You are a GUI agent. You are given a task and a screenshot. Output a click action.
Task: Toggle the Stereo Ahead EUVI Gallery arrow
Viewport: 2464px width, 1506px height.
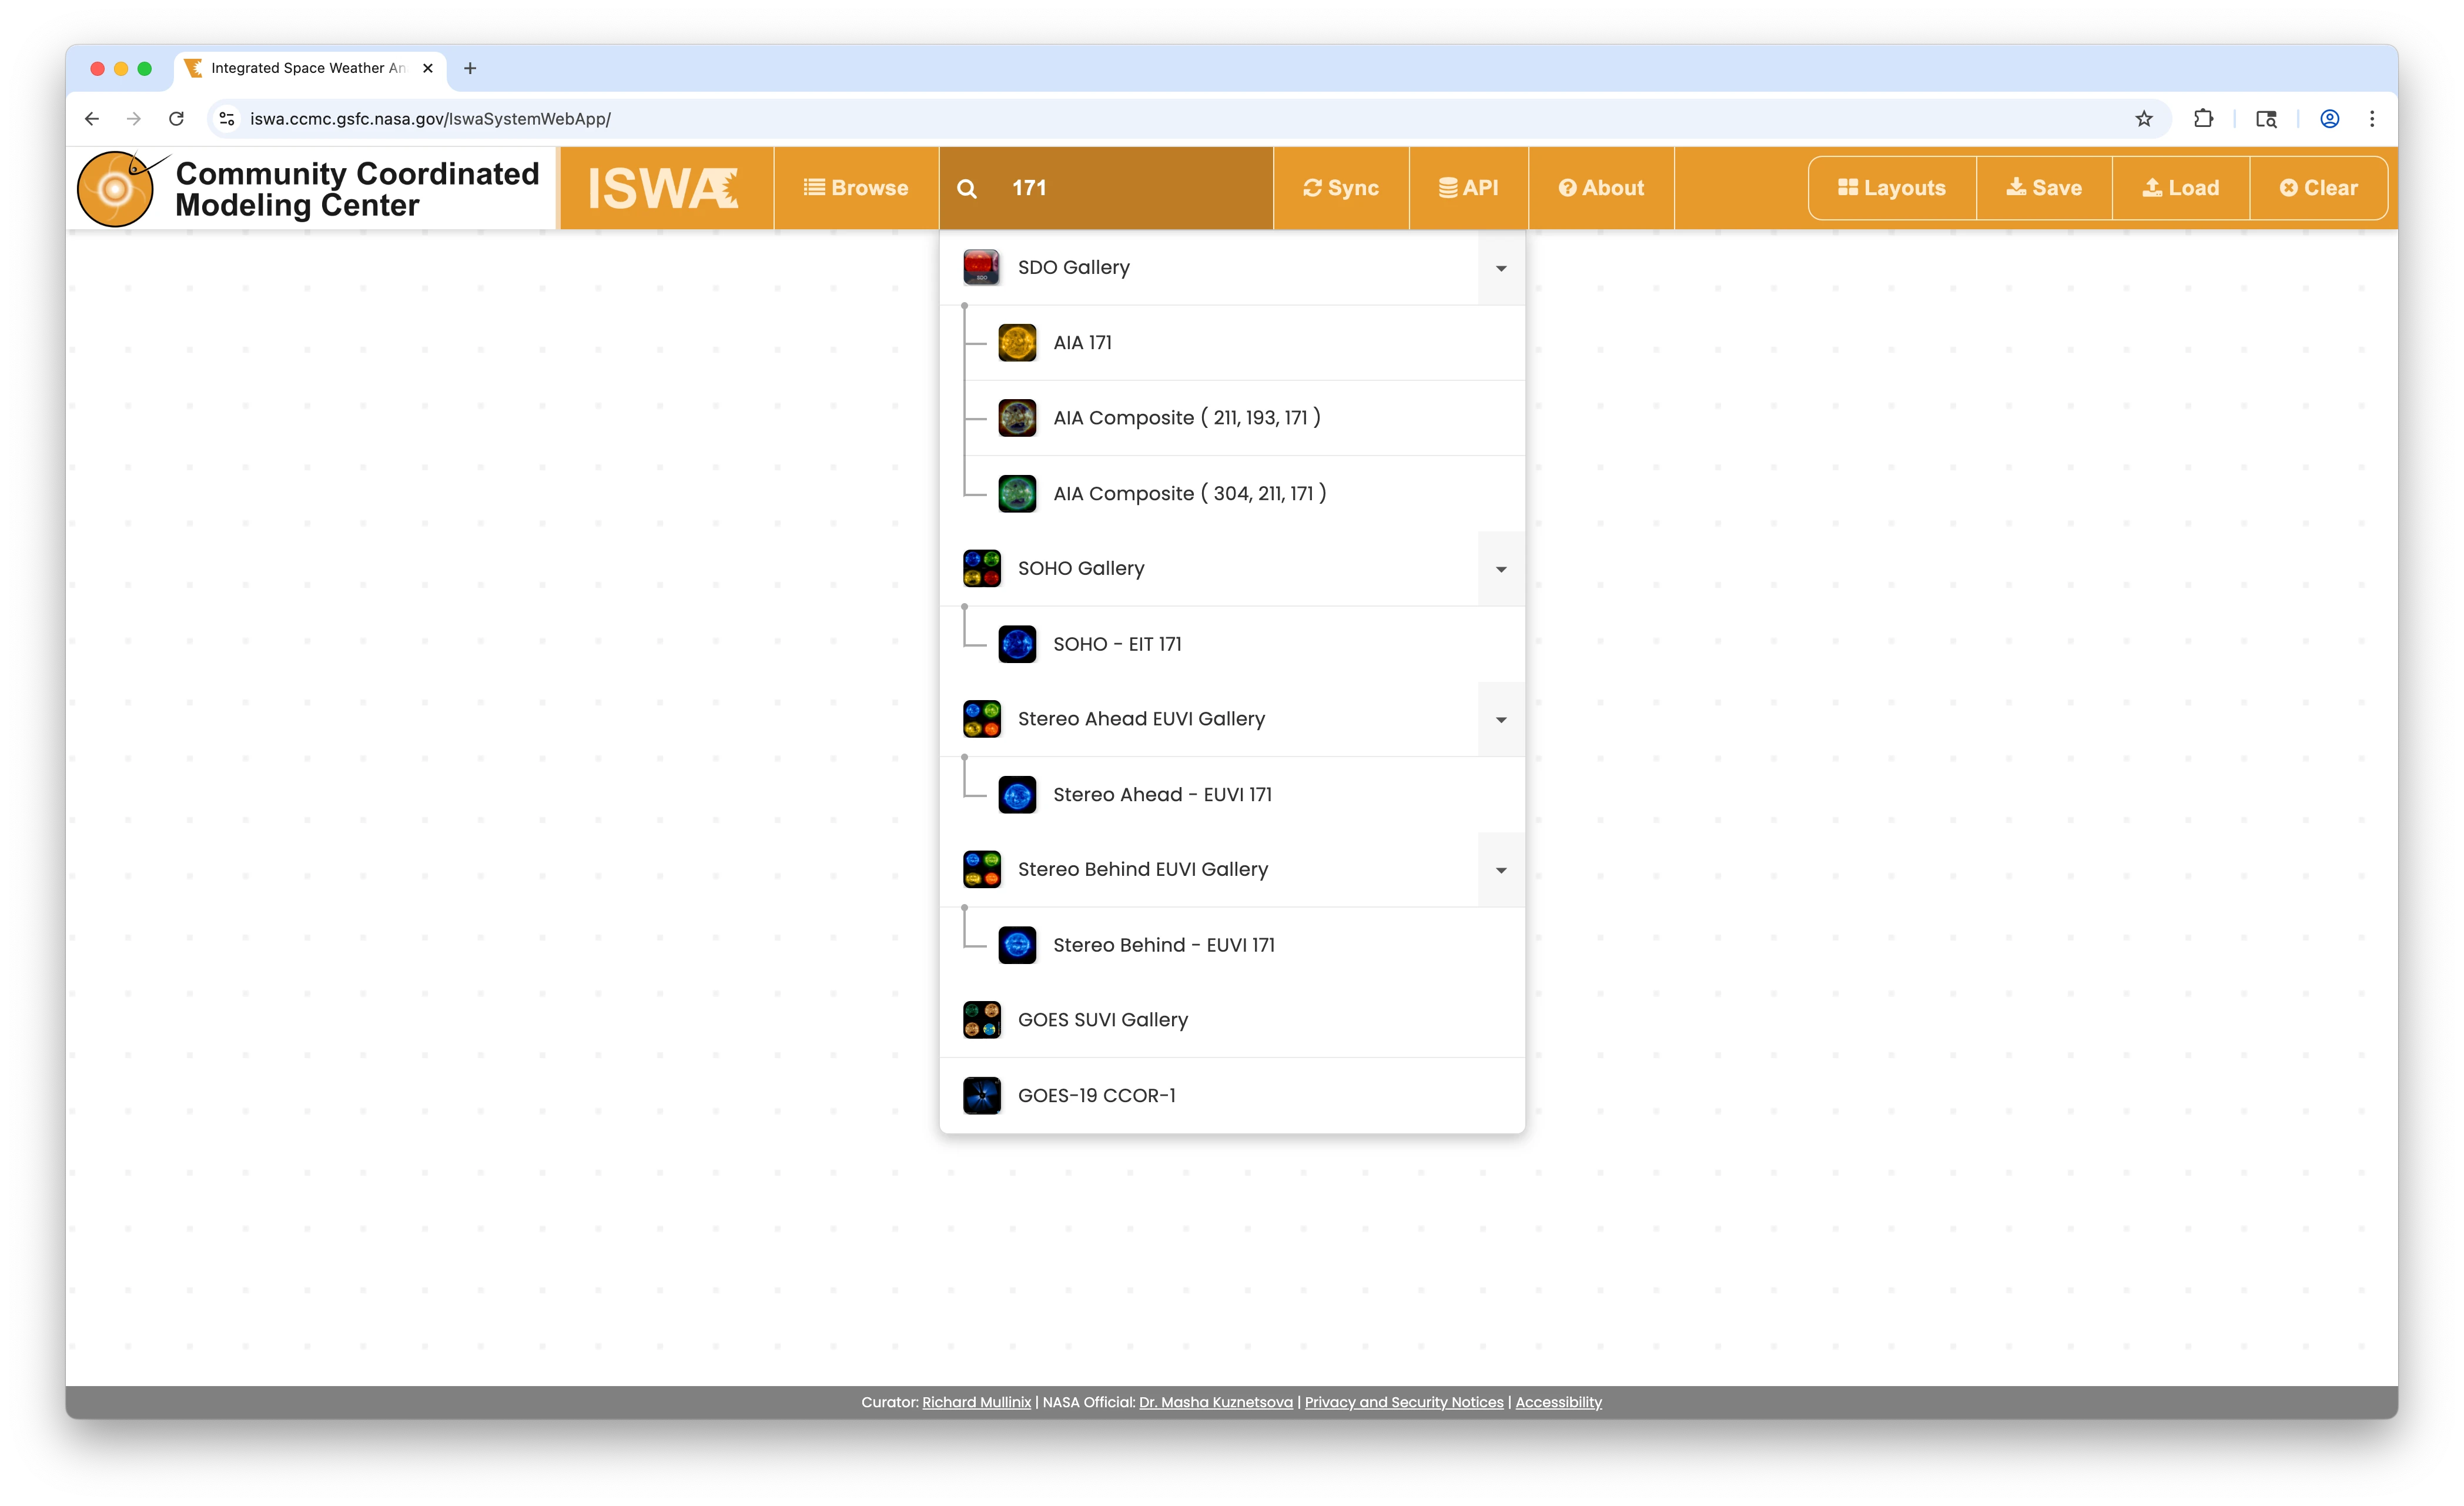pyautogui.click(x=1500, y=720)
